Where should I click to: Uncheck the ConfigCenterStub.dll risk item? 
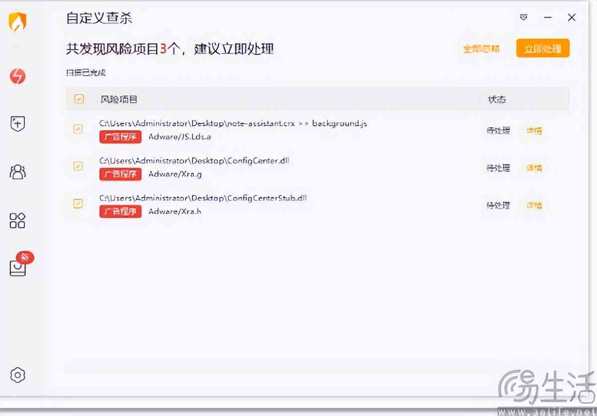78,204
